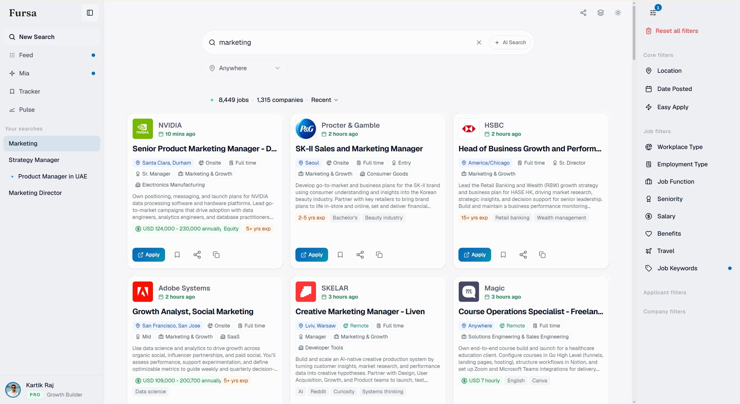Bookmark the HSBC job posting

pyautogui.click(x=503, y=255)
